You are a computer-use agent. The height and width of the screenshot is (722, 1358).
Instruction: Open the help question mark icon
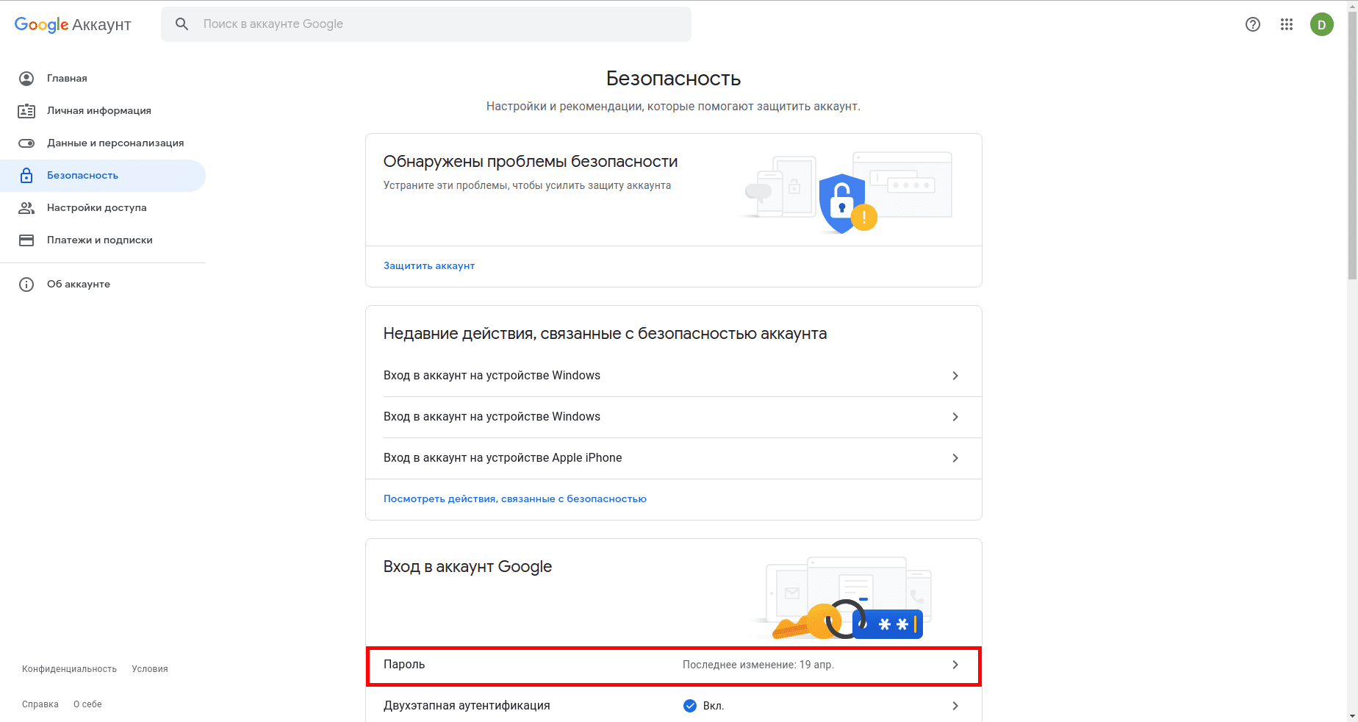pyautogui.click(x=1253, y=24)
